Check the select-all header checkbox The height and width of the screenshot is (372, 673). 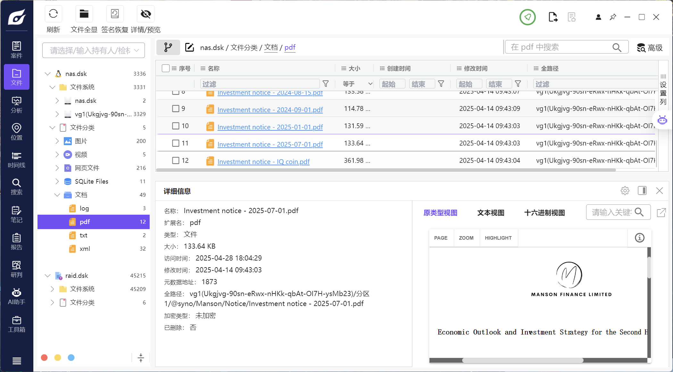click(x=166, y=68)
